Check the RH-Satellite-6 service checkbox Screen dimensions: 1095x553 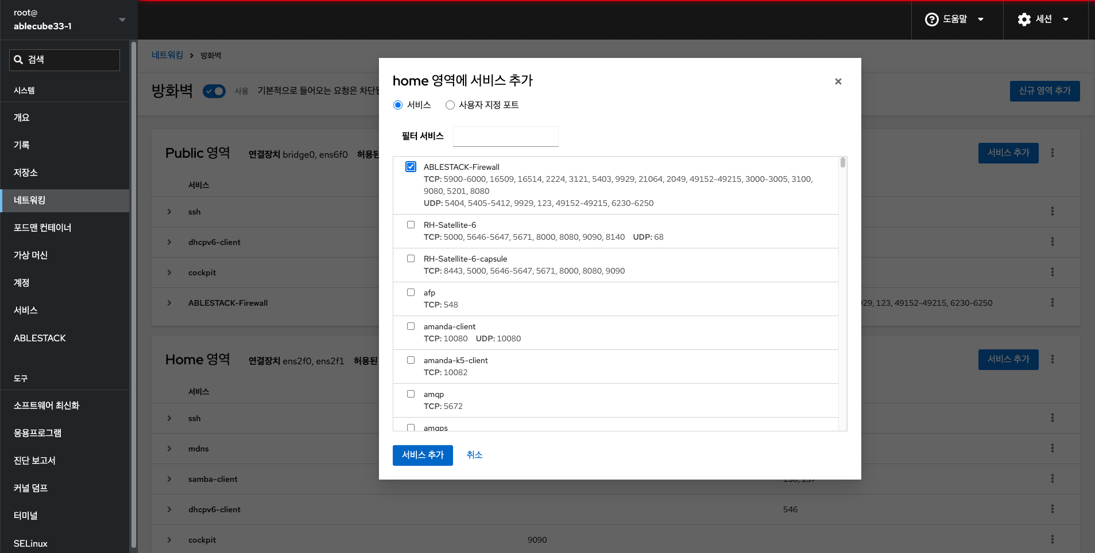(411, 225)
